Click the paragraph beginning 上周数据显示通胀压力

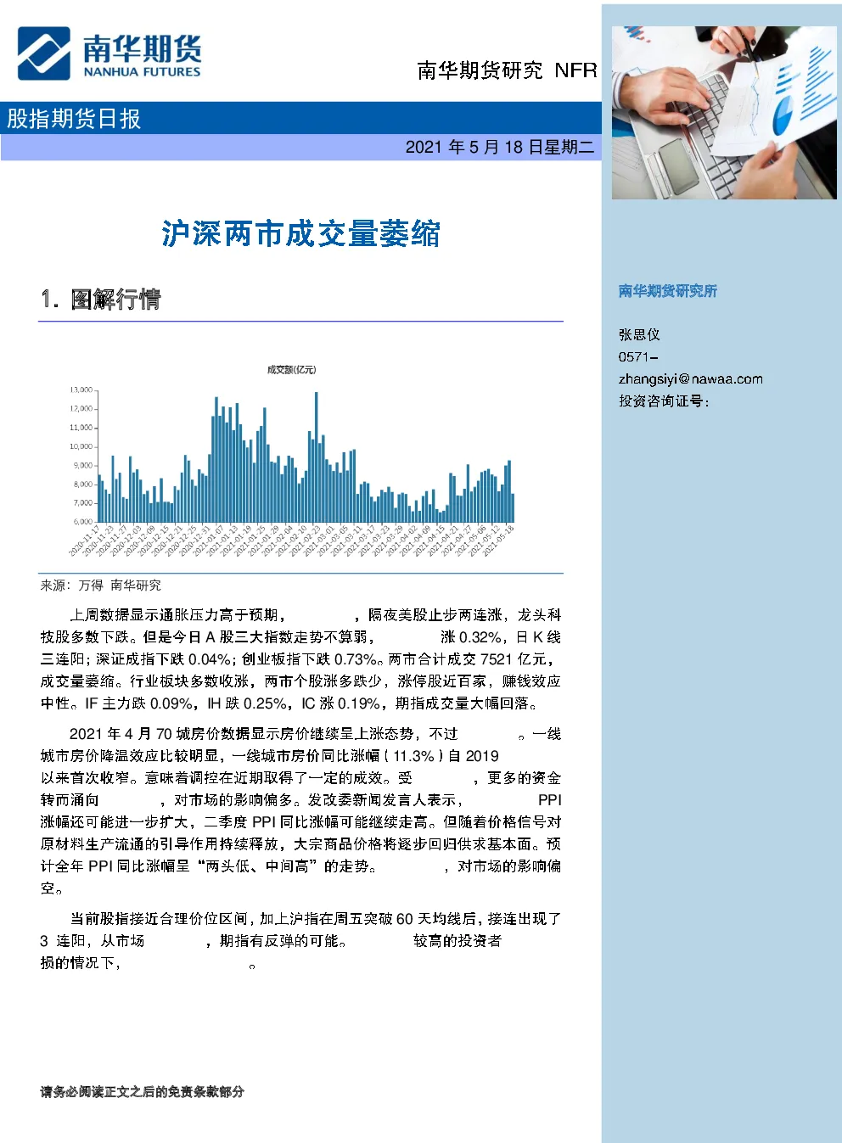(300, 659)
